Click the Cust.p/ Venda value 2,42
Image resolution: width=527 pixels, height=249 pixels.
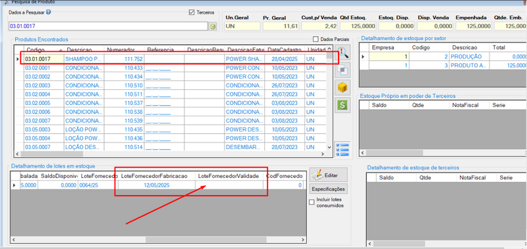pos(319,26)
